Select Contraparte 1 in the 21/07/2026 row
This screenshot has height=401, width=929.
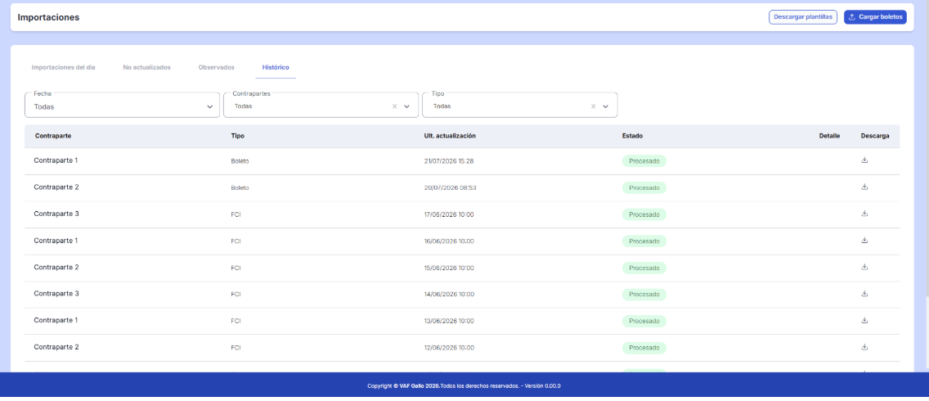[56, 160]
